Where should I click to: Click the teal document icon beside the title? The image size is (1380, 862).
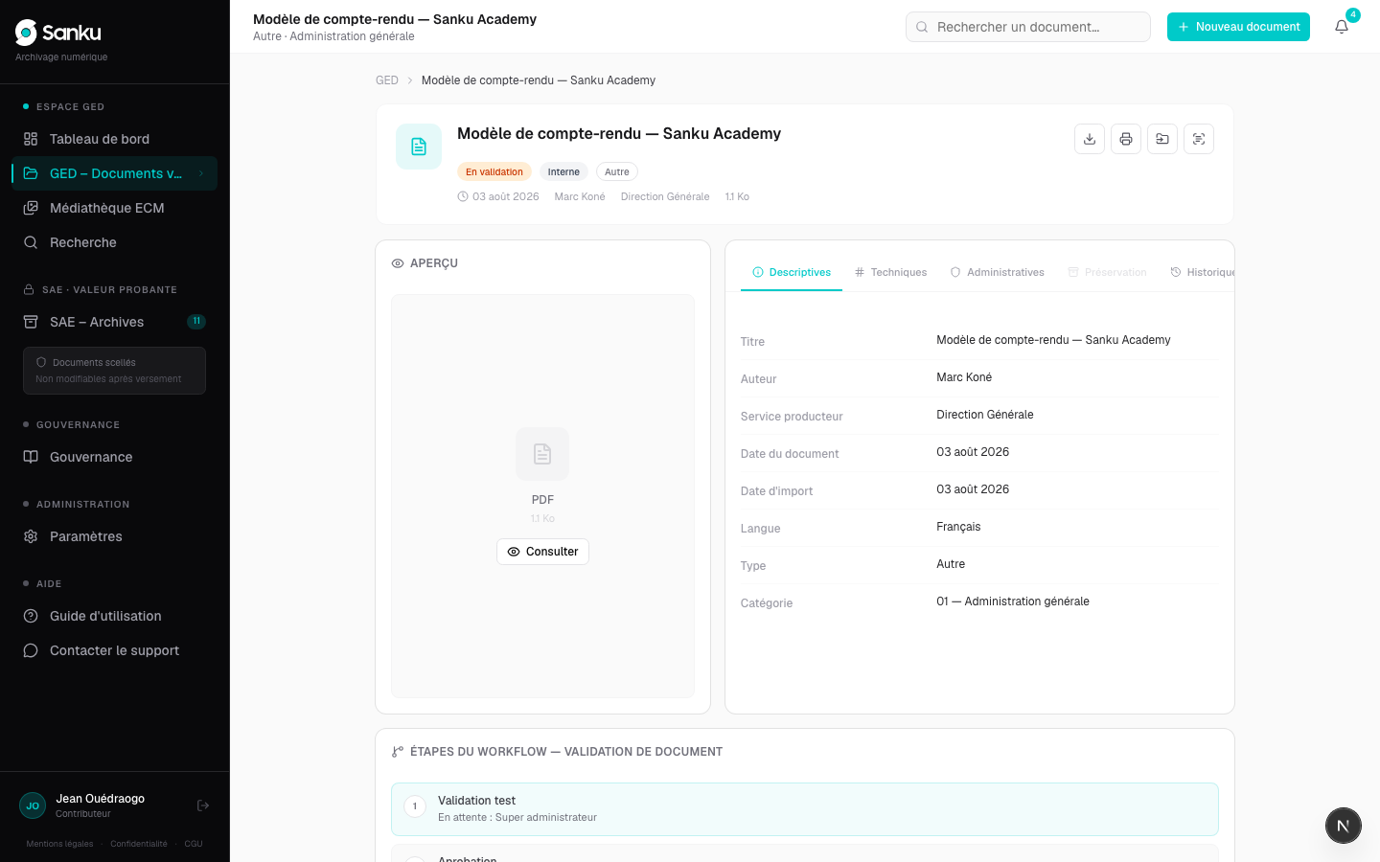pos(419,147)
